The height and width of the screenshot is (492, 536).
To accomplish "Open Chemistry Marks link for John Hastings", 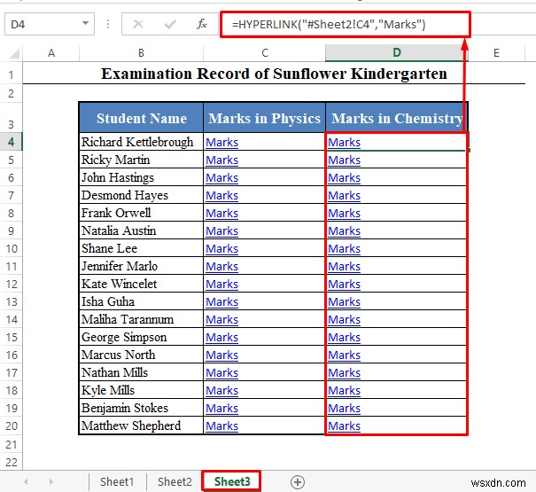I will [344, 178].
